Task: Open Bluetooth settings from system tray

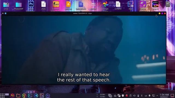Action: (x=142, y=96)
